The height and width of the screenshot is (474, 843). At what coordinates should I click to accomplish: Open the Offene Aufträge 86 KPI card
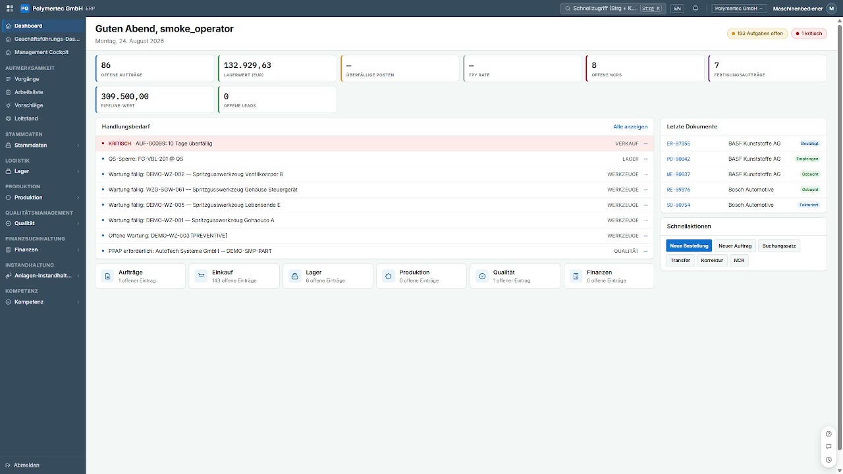[x=155, y=68]
